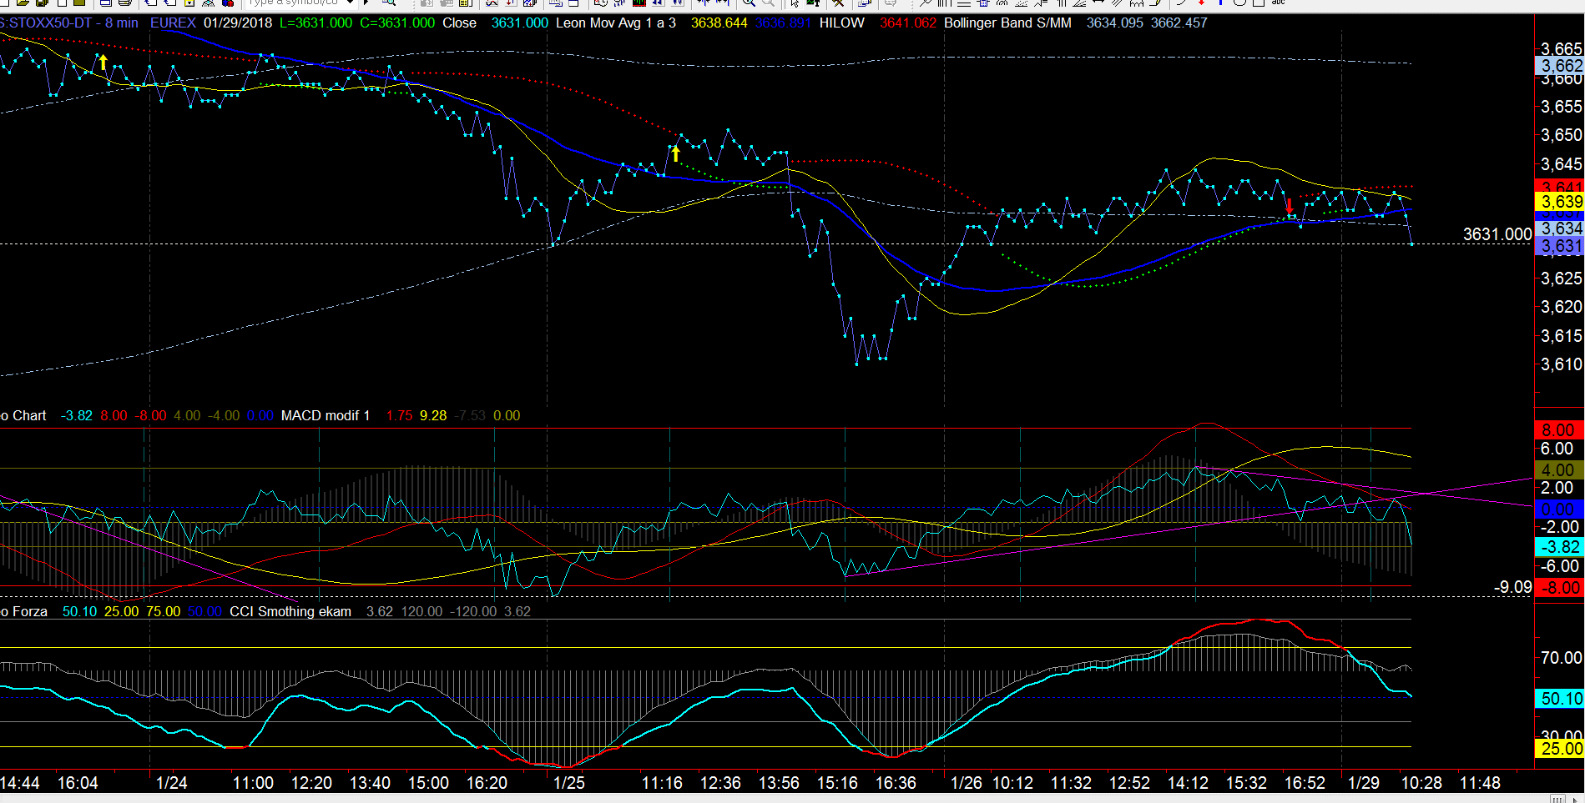
Task: Click the purple 3,631 price axis marker
Action: tap(1560, 246)
